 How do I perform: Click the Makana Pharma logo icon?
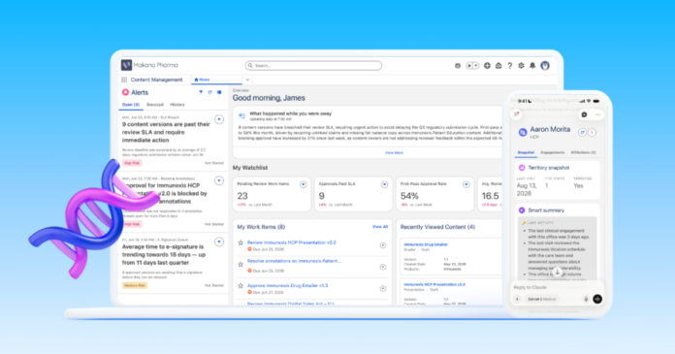click(126, 65)
